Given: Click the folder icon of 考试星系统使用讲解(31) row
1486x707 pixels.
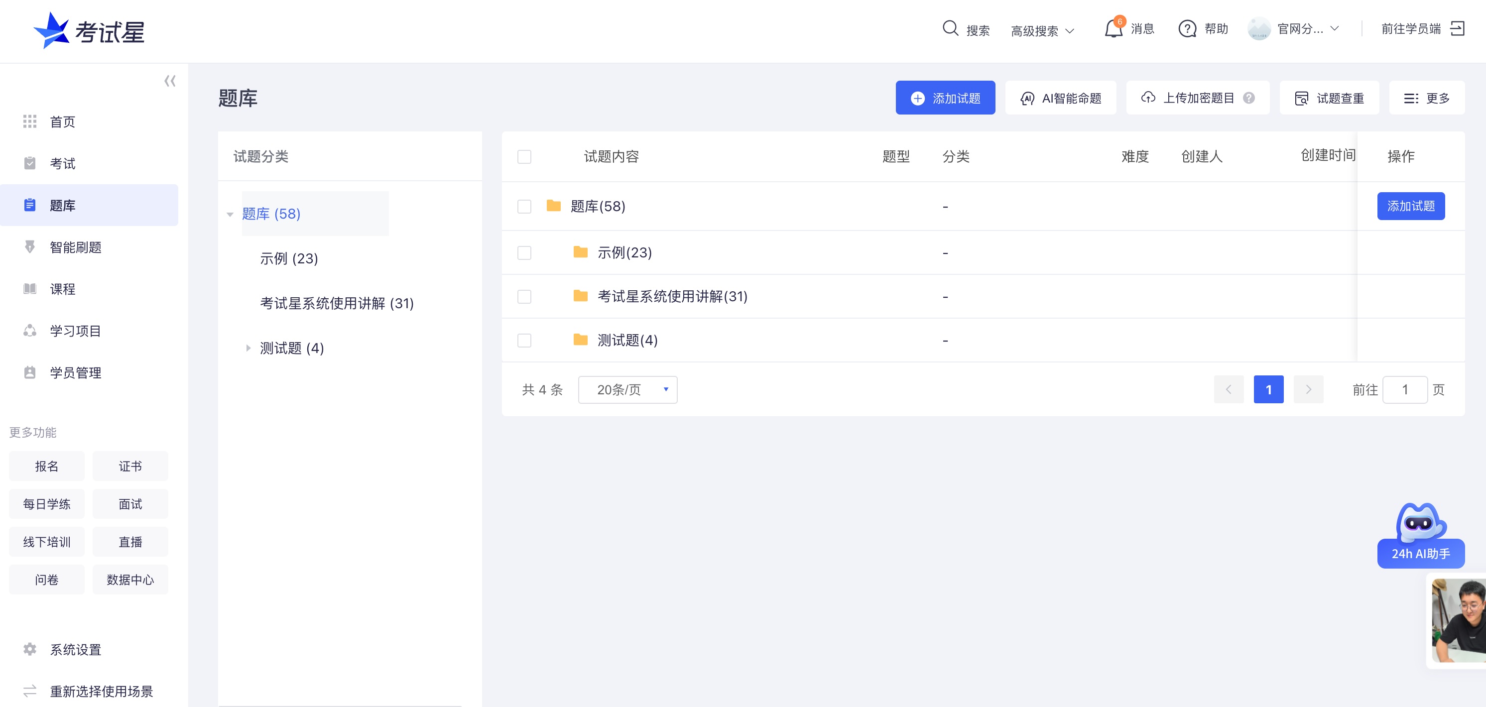Looking at the screenshot, I should (x=580, y=296).
